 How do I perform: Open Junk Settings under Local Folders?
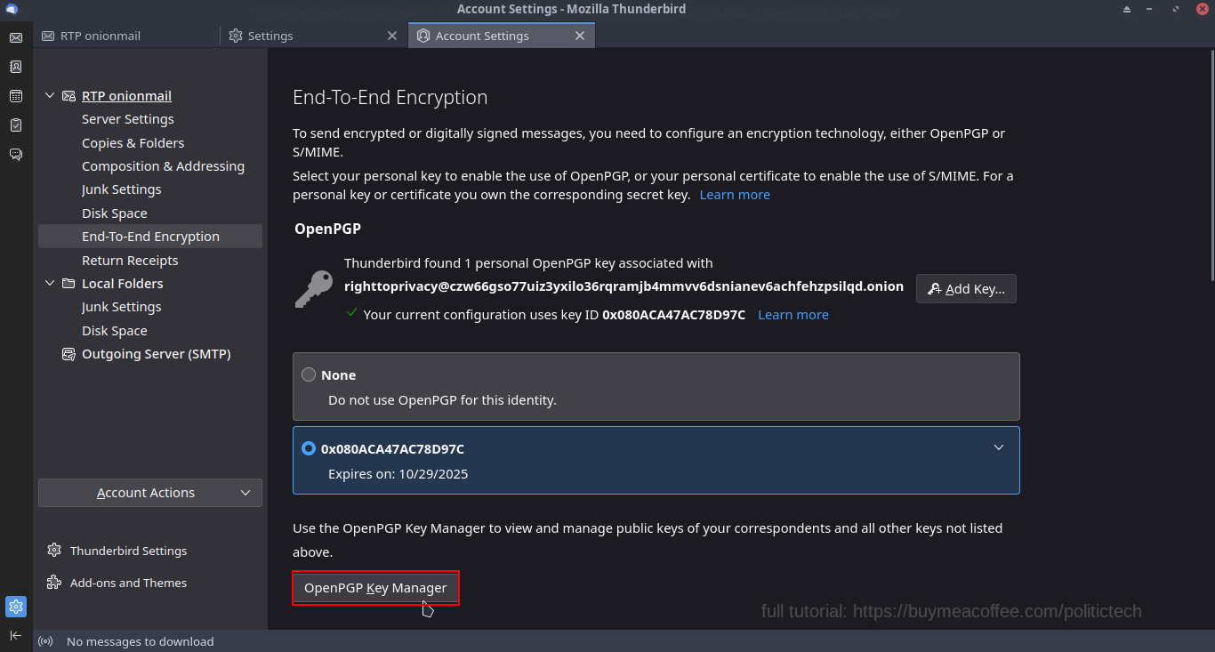122,307
